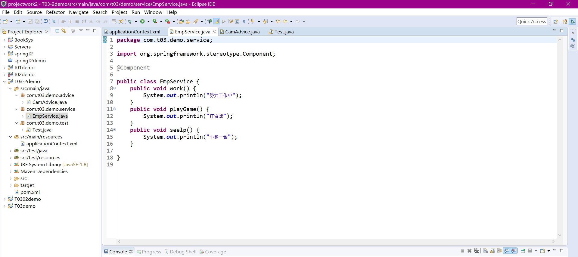Toggle Word Wrap toolbar icon

coord(230,21)
